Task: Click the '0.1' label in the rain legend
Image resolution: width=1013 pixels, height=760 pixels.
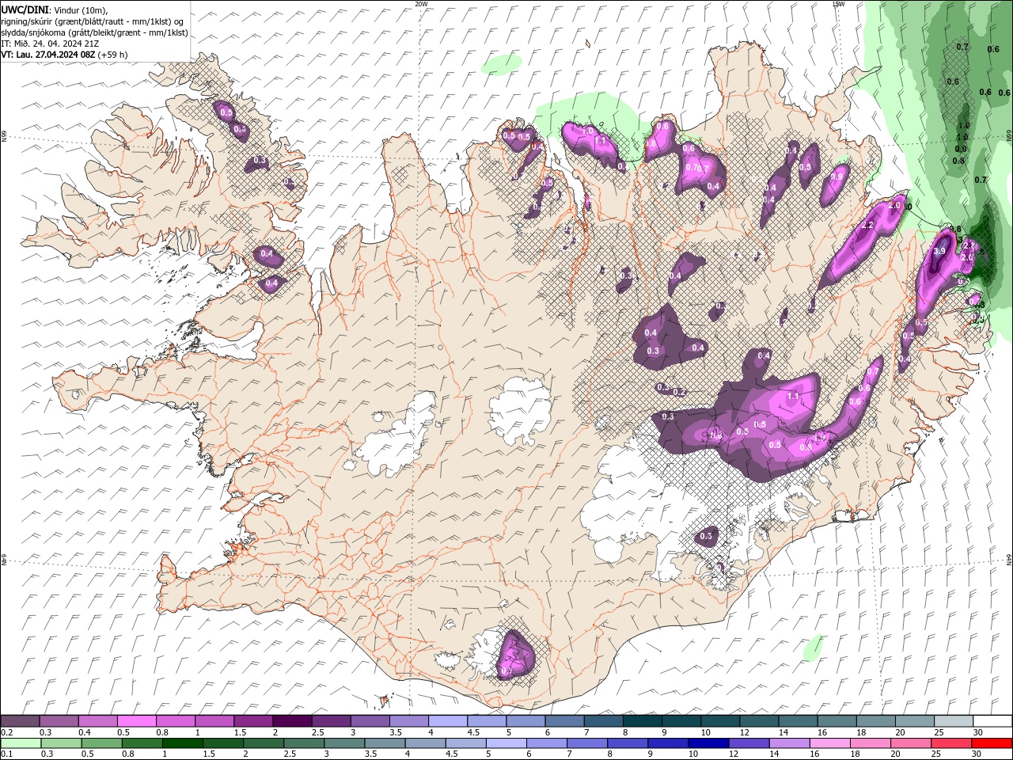Action: pos(7,754)
